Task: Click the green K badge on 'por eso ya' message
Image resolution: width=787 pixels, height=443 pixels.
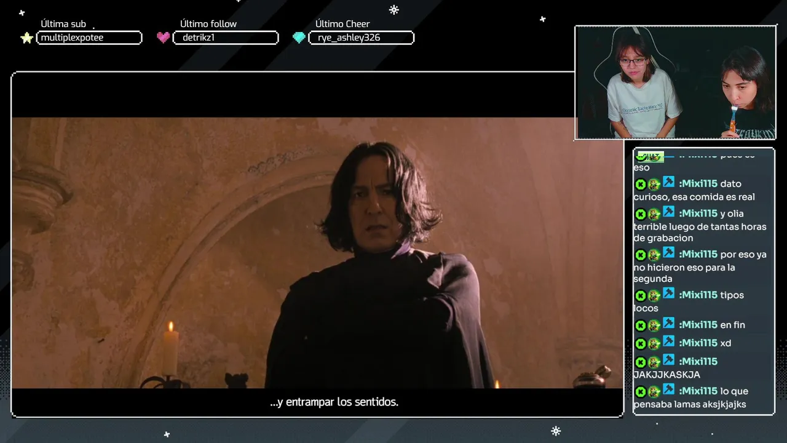Action: pyautogui.click(x=640, y=255)
